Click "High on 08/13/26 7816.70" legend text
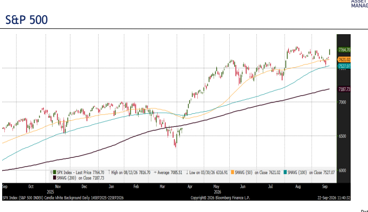368x212 pixels. tap(131, 172)
